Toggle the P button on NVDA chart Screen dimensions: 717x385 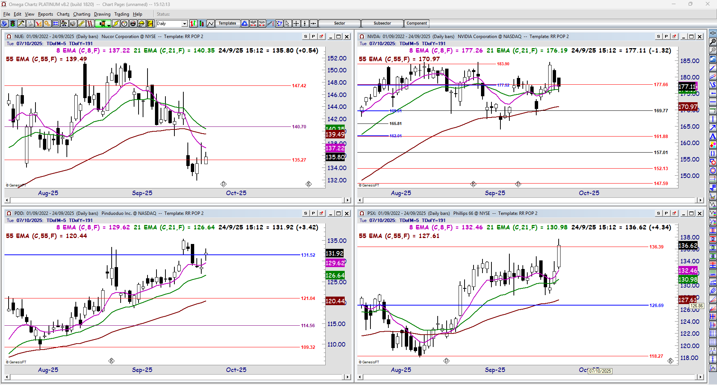pos(666,37)
